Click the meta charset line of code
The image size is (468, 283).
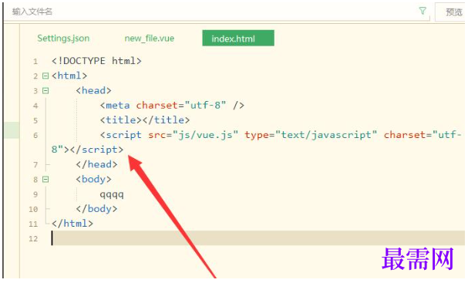tap(172, 105)
